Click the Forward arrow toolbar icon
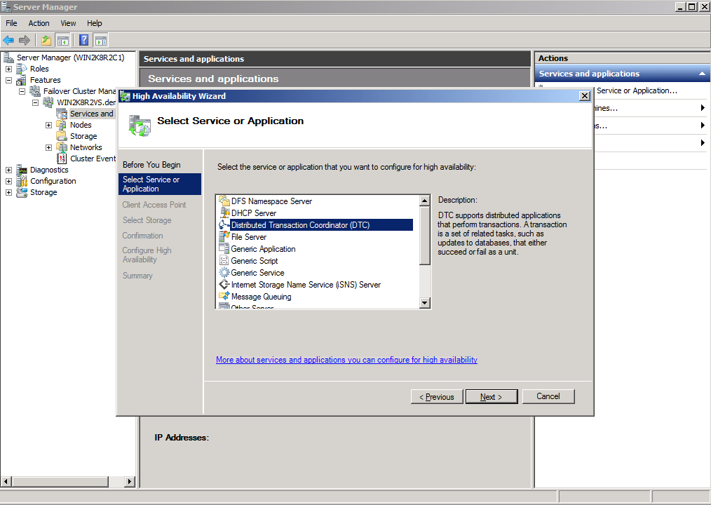The height and width of the screenshot is (505, 711). [25, 41]
